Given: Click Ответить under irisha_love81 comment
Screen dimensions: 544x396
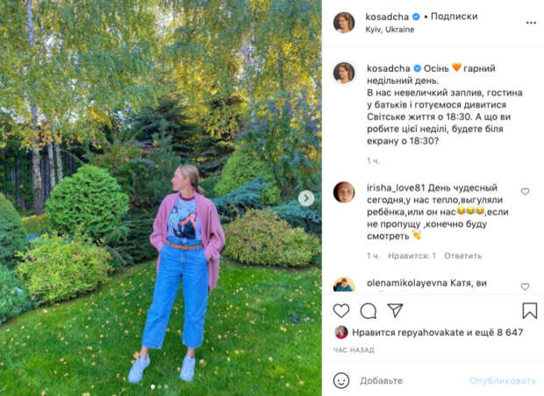Looking at the screenshot, I should pos(462,256).
